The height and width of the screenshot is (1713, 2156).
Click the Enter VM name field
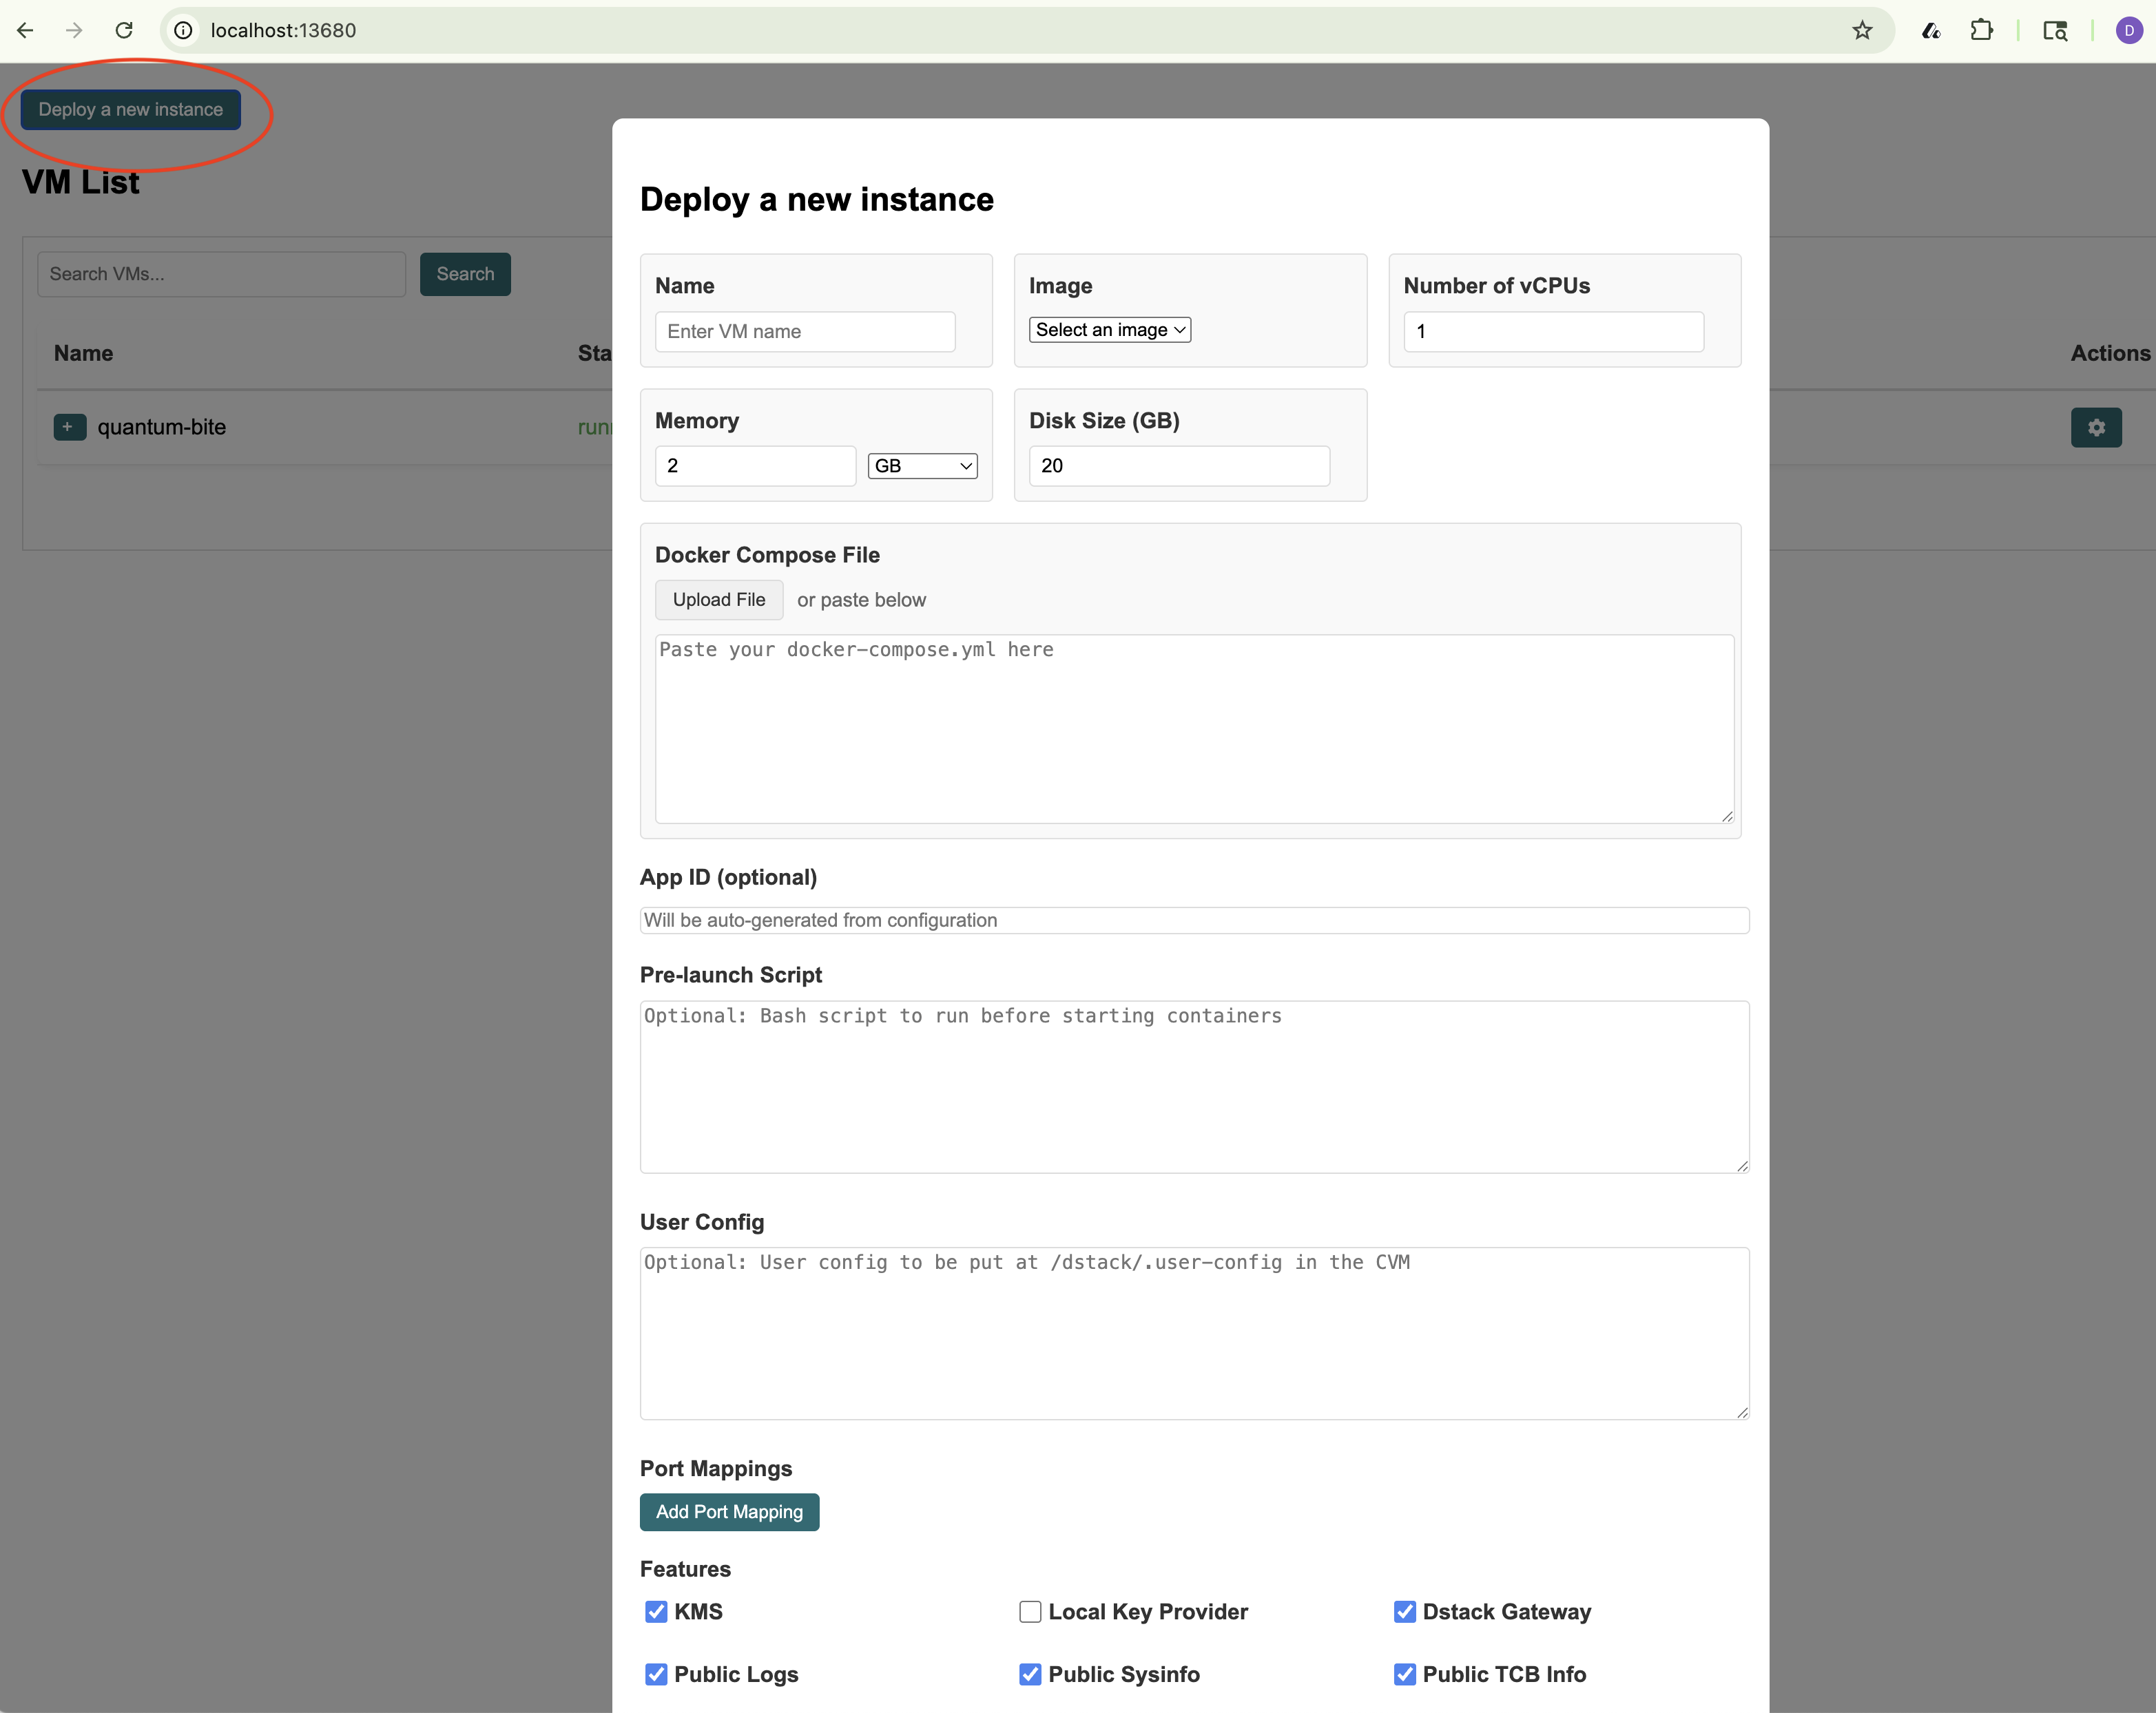[x=804, y=330]
